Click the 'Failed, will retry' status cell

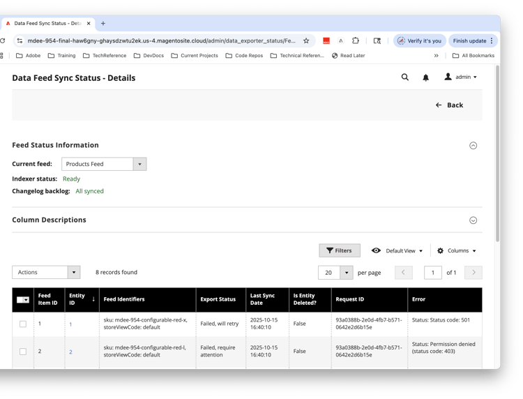[220, 324]
